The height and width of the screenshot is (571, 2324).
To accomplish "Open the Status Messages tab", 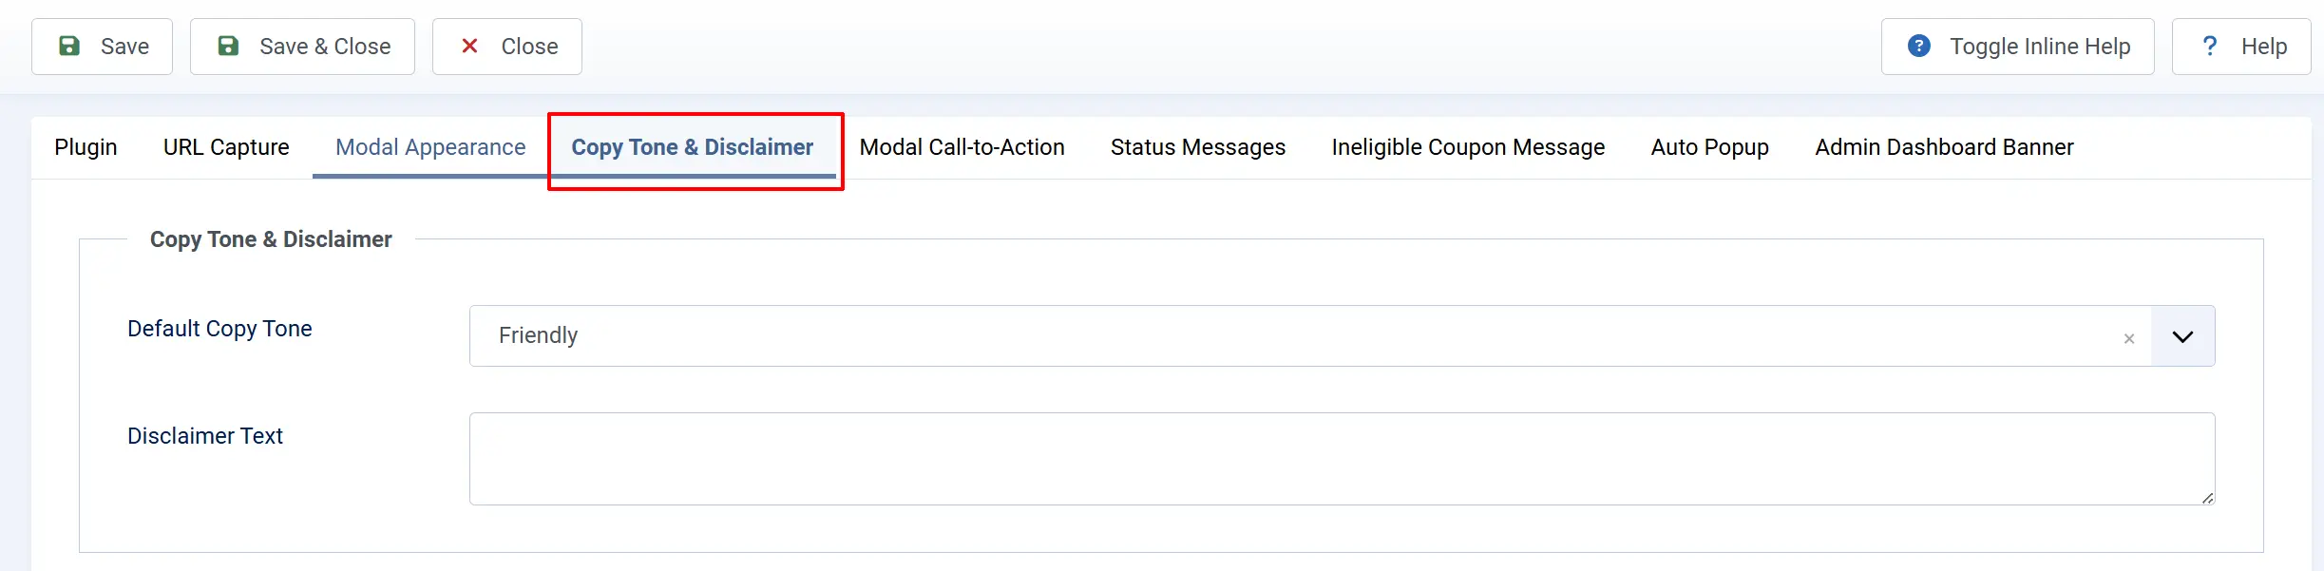I will click(x=1197, y=147).
